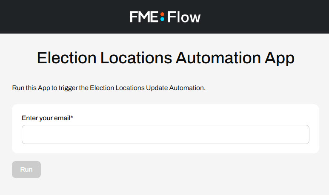Image resolution: width=329 pixels, height=195 pixels.
Task: Click inside the email input field
Action: pos(165,135)
